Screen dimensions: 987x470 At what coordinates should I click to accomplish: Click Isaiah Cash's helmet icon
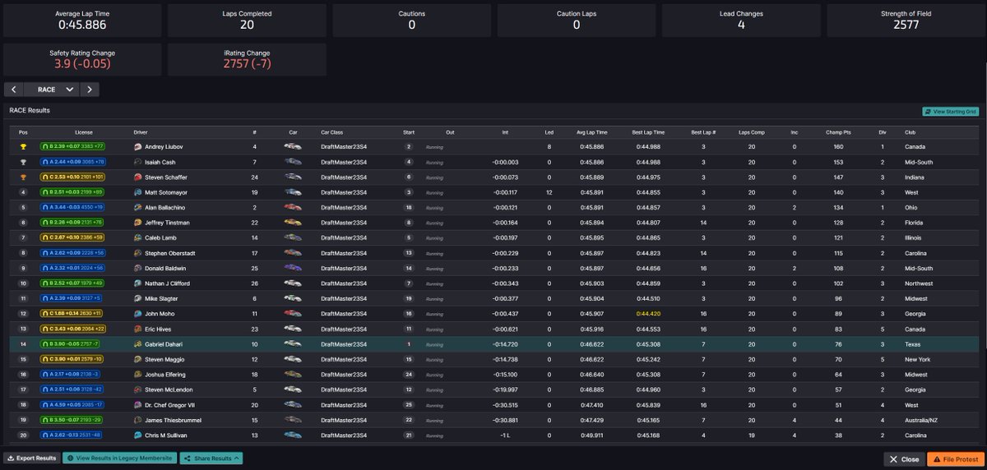[x=138, y=162]
